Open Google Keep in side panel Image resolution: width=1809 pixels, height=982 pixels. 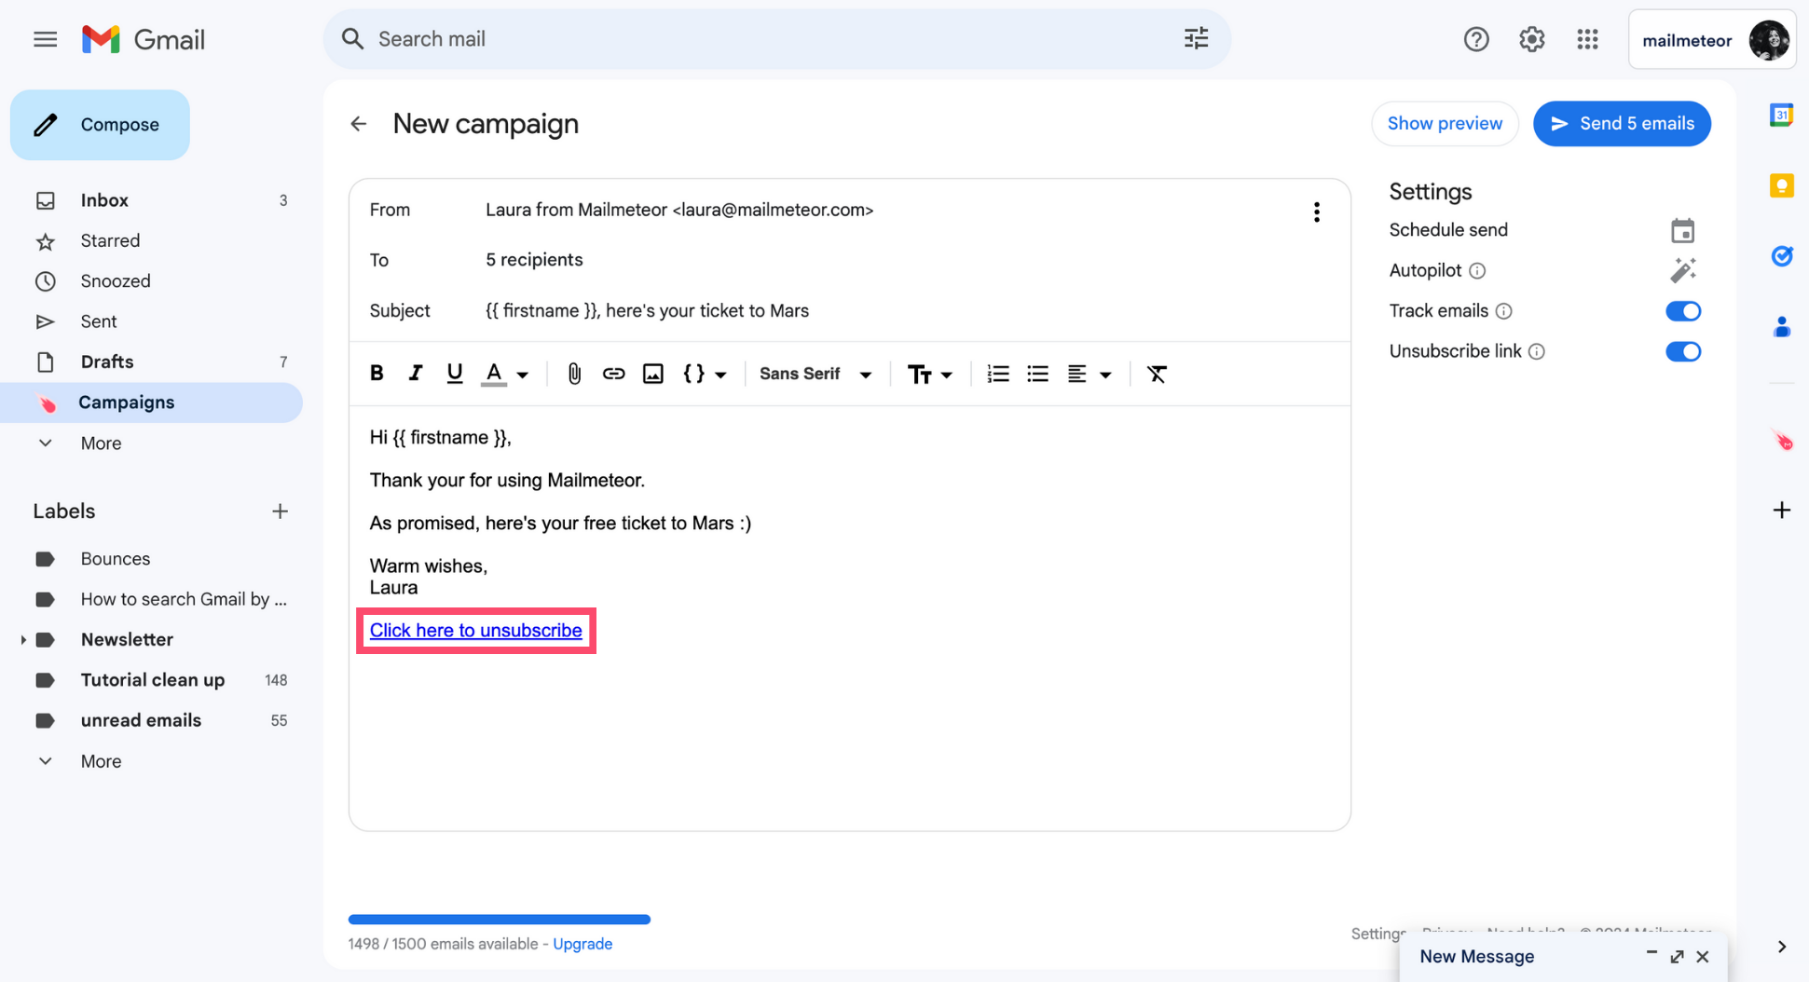tap(1781, 185)
